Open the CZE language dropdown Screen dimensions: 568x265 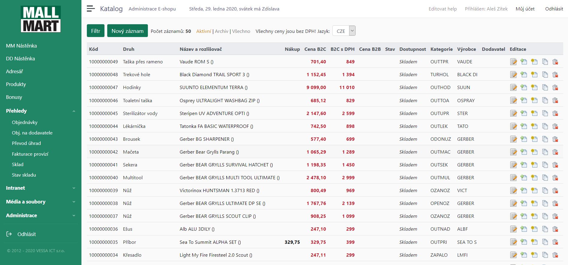pyautogui.click(x=344, y=31)
